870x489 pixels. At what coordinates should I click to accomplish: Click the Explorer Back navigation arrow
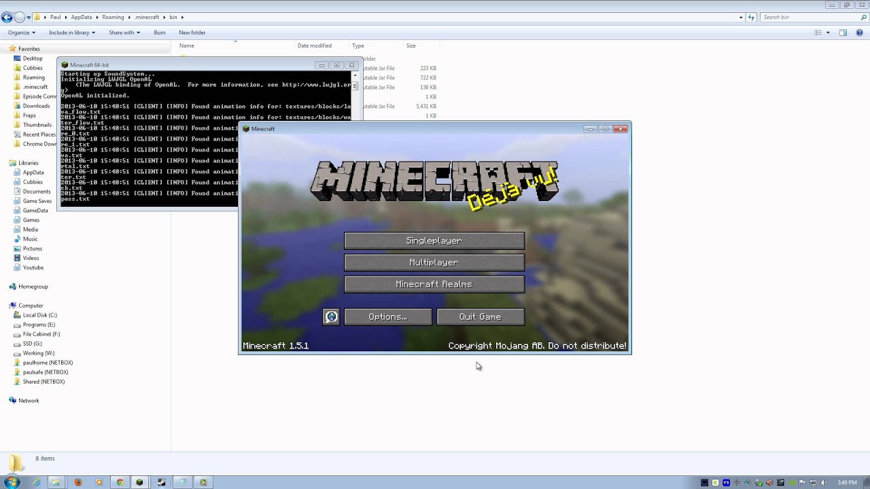click(7, 17)
